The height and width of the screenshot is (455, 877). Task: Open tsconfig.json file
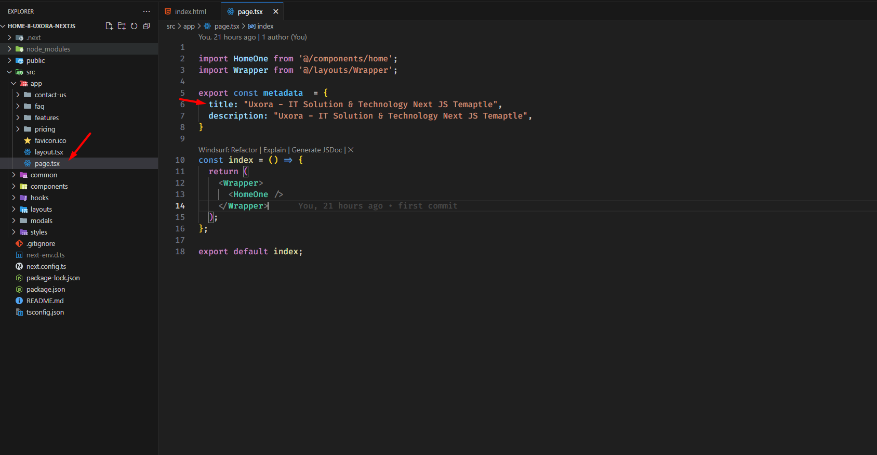[45, 312]
